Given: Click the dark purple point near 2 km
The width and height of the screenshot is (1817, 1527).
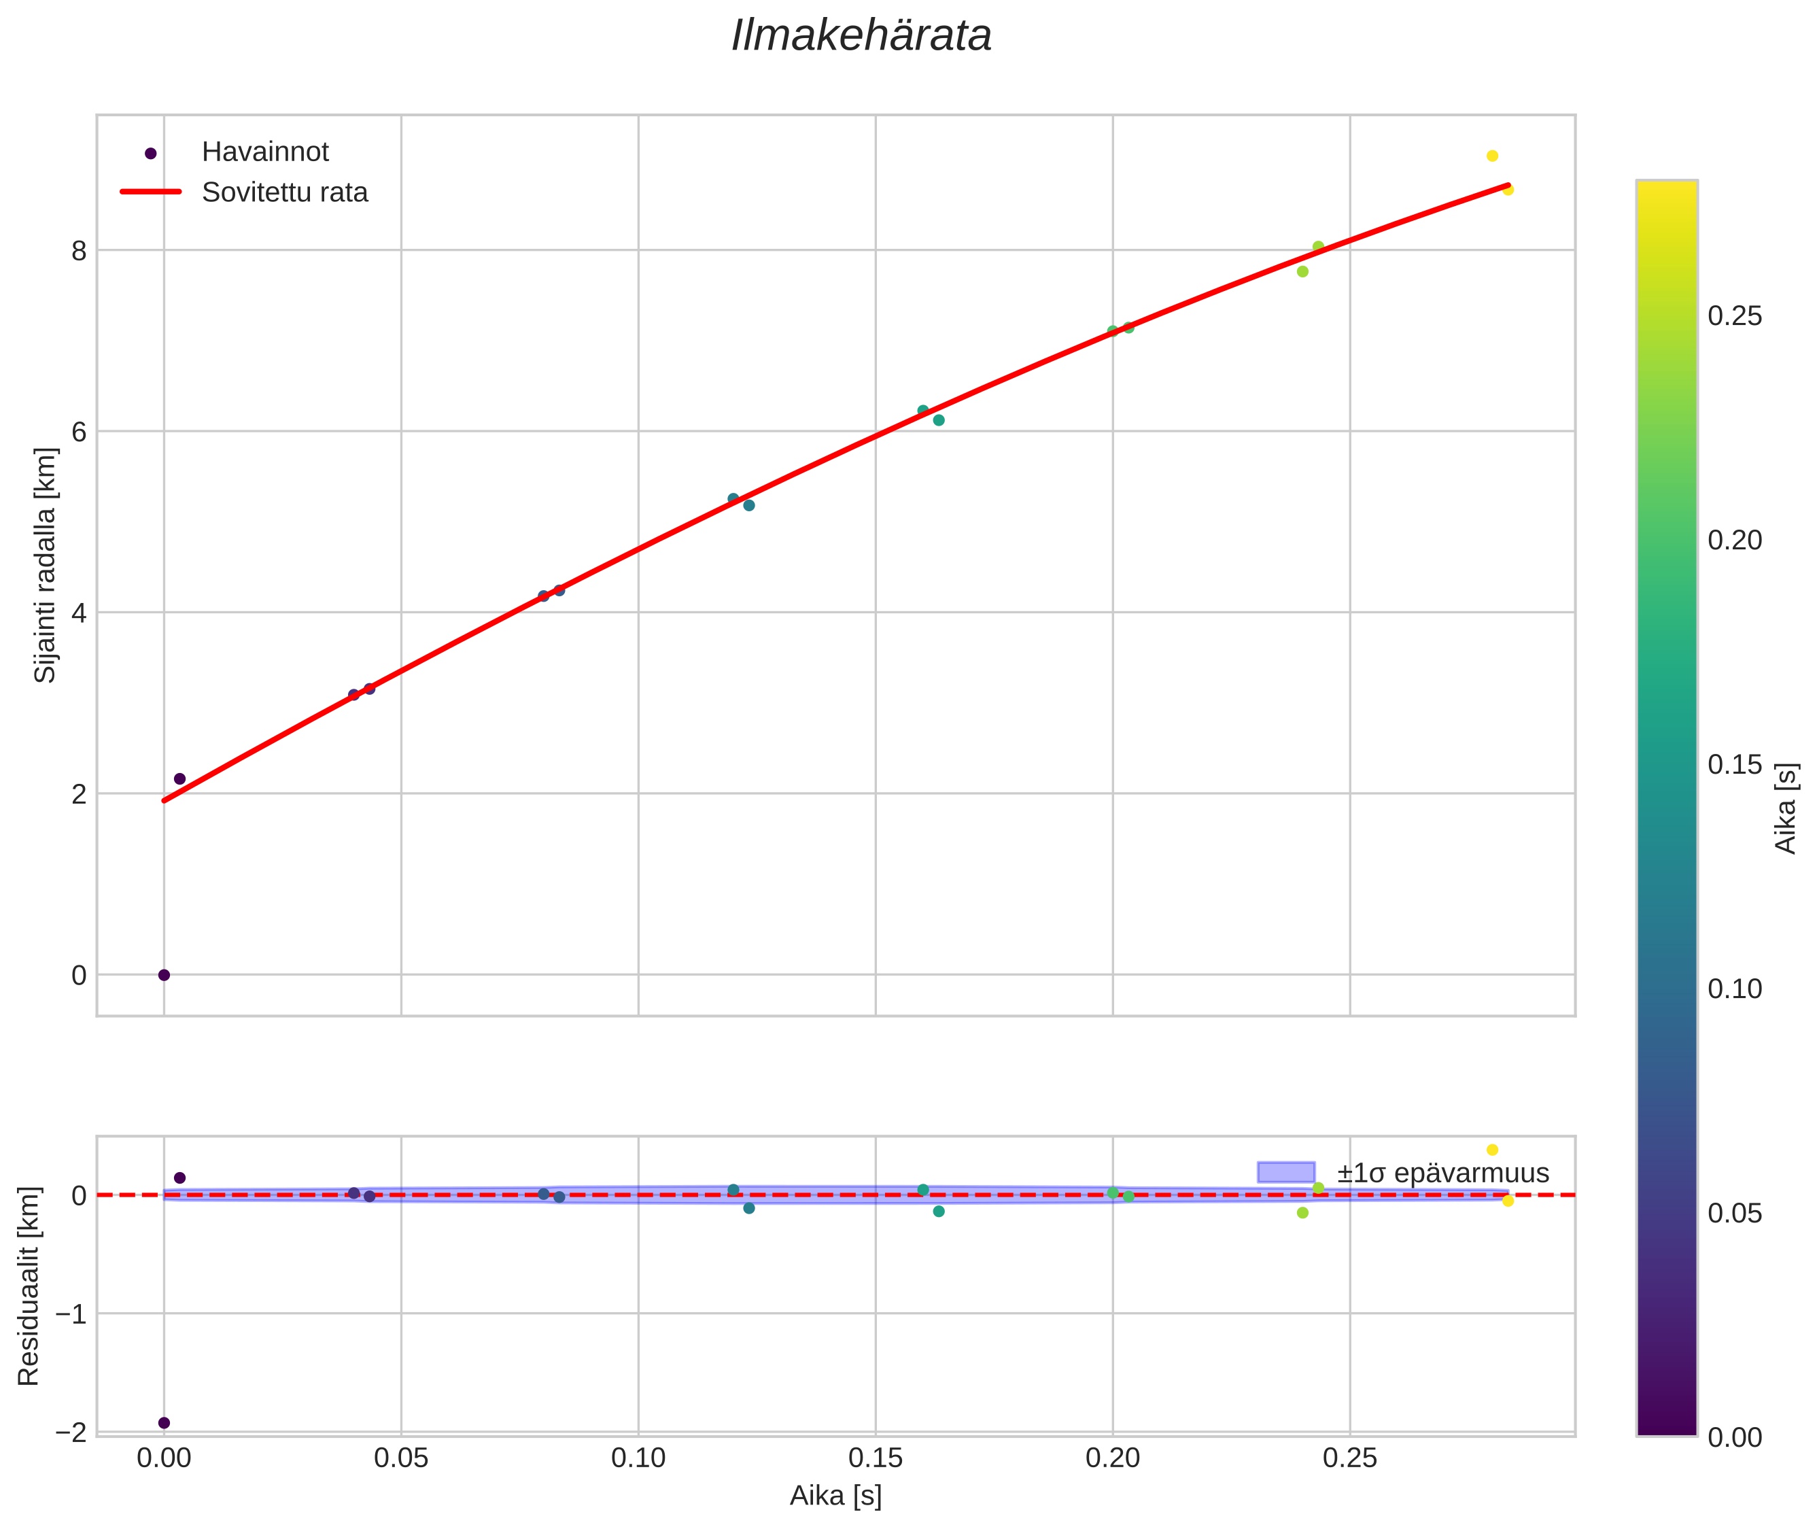Looking at the screenshot, I should (x=180, y=778).
